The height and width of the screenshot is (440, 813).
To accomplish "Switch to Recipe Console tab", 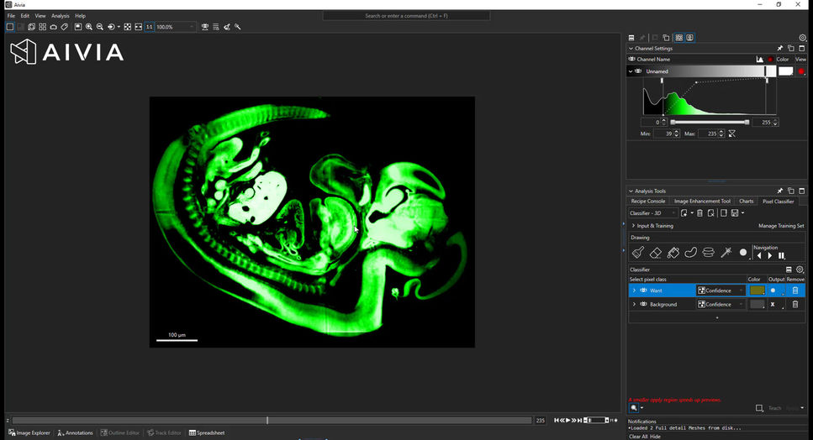I will [648, 202].
